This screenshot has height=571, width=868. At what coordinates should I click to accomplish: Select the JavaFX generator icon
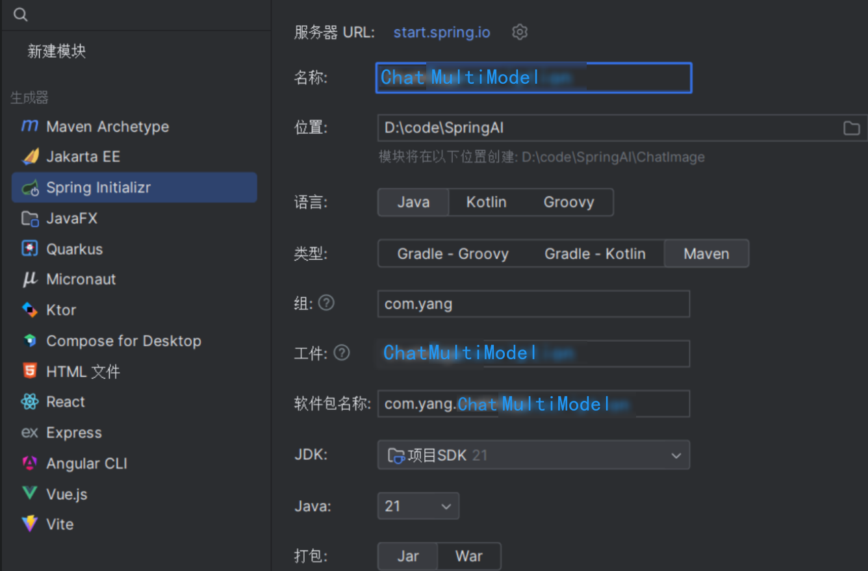pyautogui.click(x=30, y=218)
